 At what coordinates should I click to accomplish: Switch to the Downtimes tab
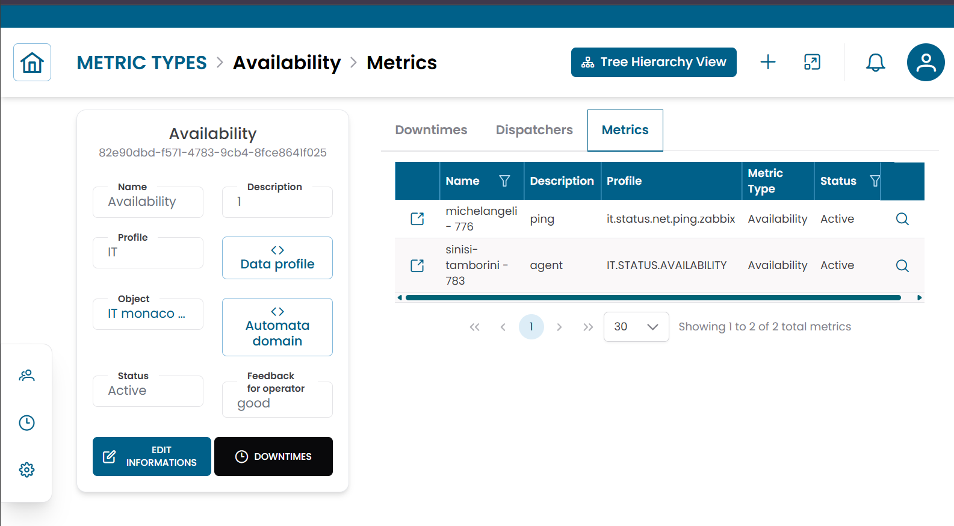pos(431,130)
